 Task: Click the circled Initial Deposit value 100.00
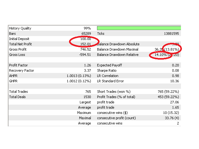click(x=86, y=39)
